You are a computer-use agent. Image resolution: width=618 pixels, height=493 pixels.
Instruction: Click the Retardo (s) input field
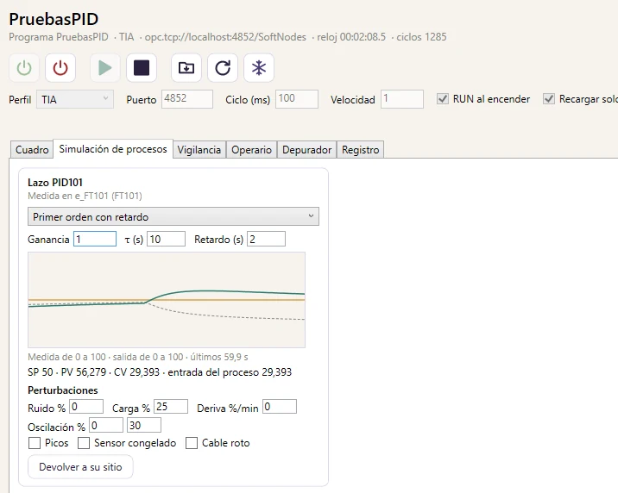tap(266, 240)
